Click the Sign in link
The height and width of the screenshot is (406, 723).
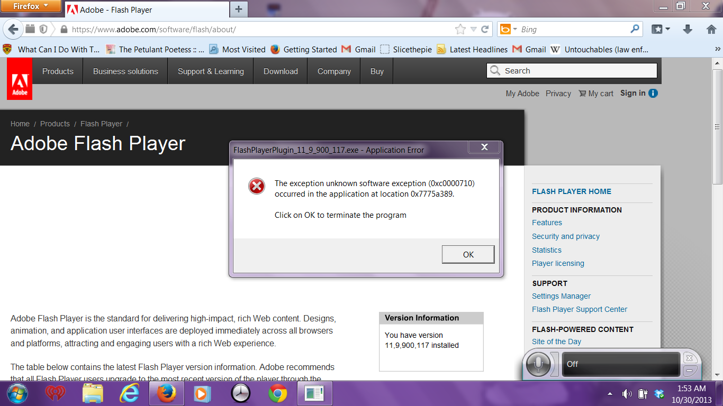[x=633, y=93]
